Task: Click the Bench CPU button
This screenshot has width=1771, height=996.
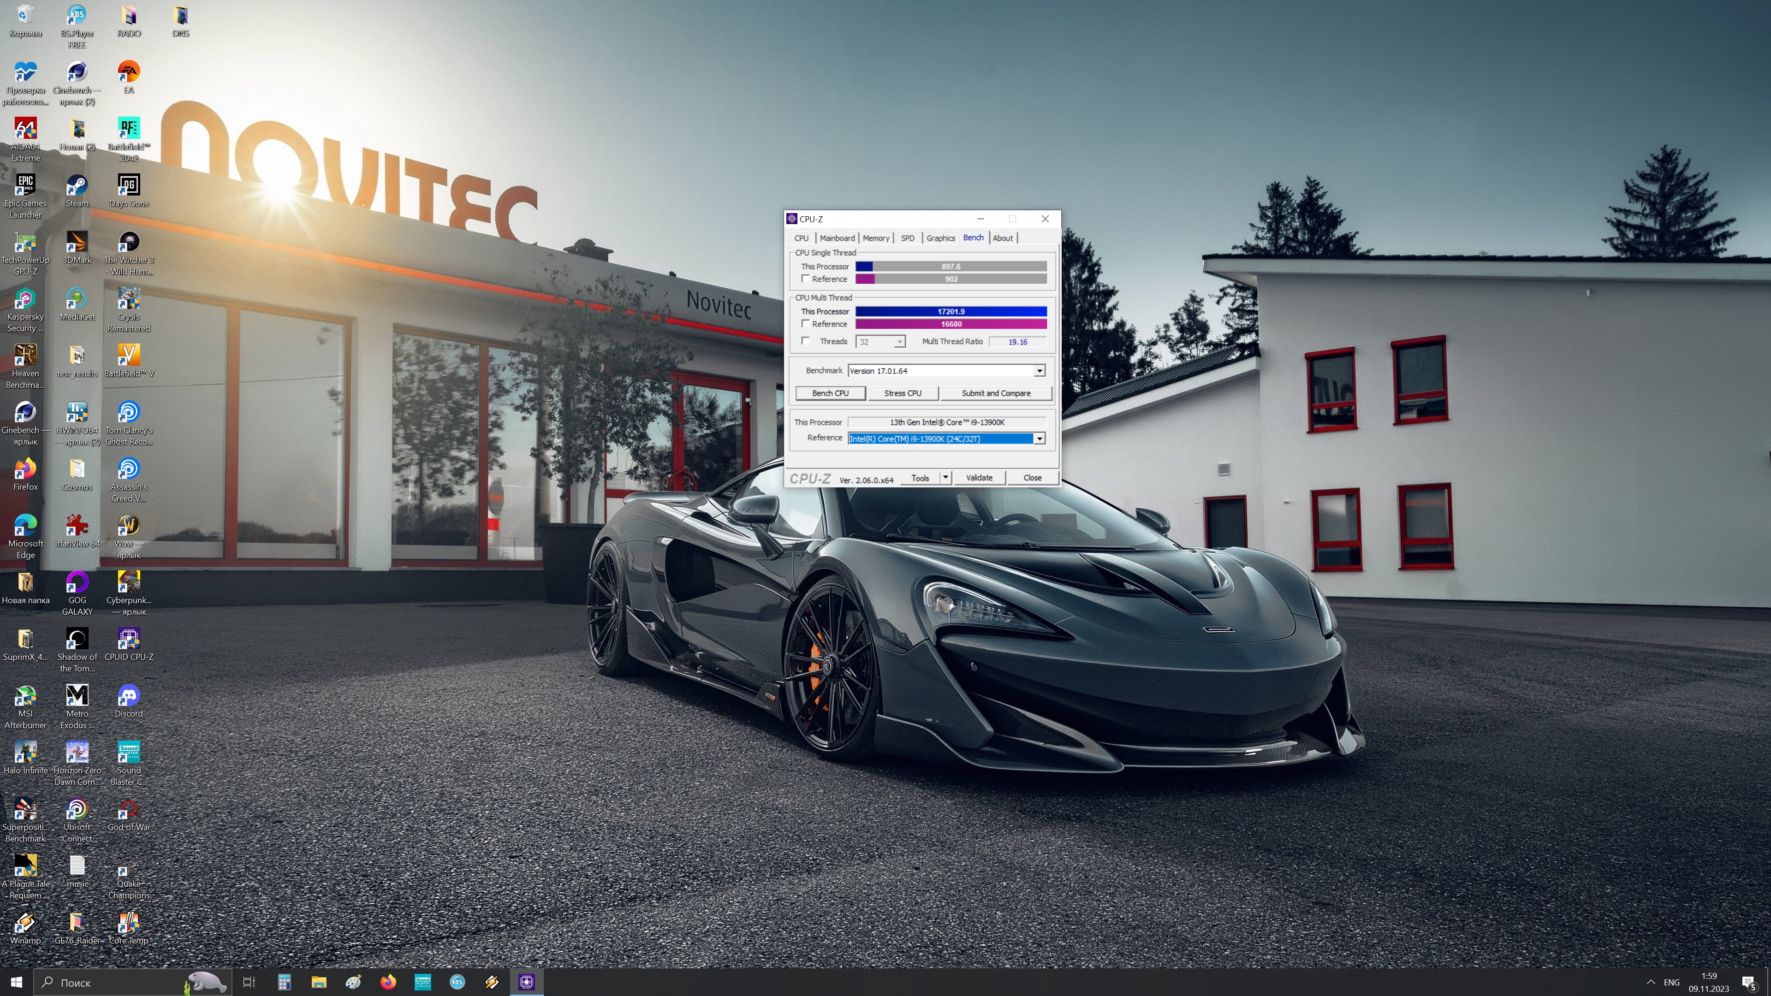Action: point(830,393)
